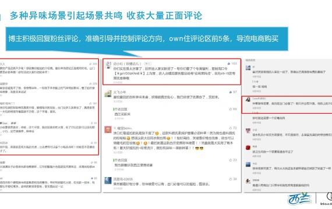Open the blue avatar at bottom of middle panel
The height and width of the screenshot is (209, 332).
108,181
